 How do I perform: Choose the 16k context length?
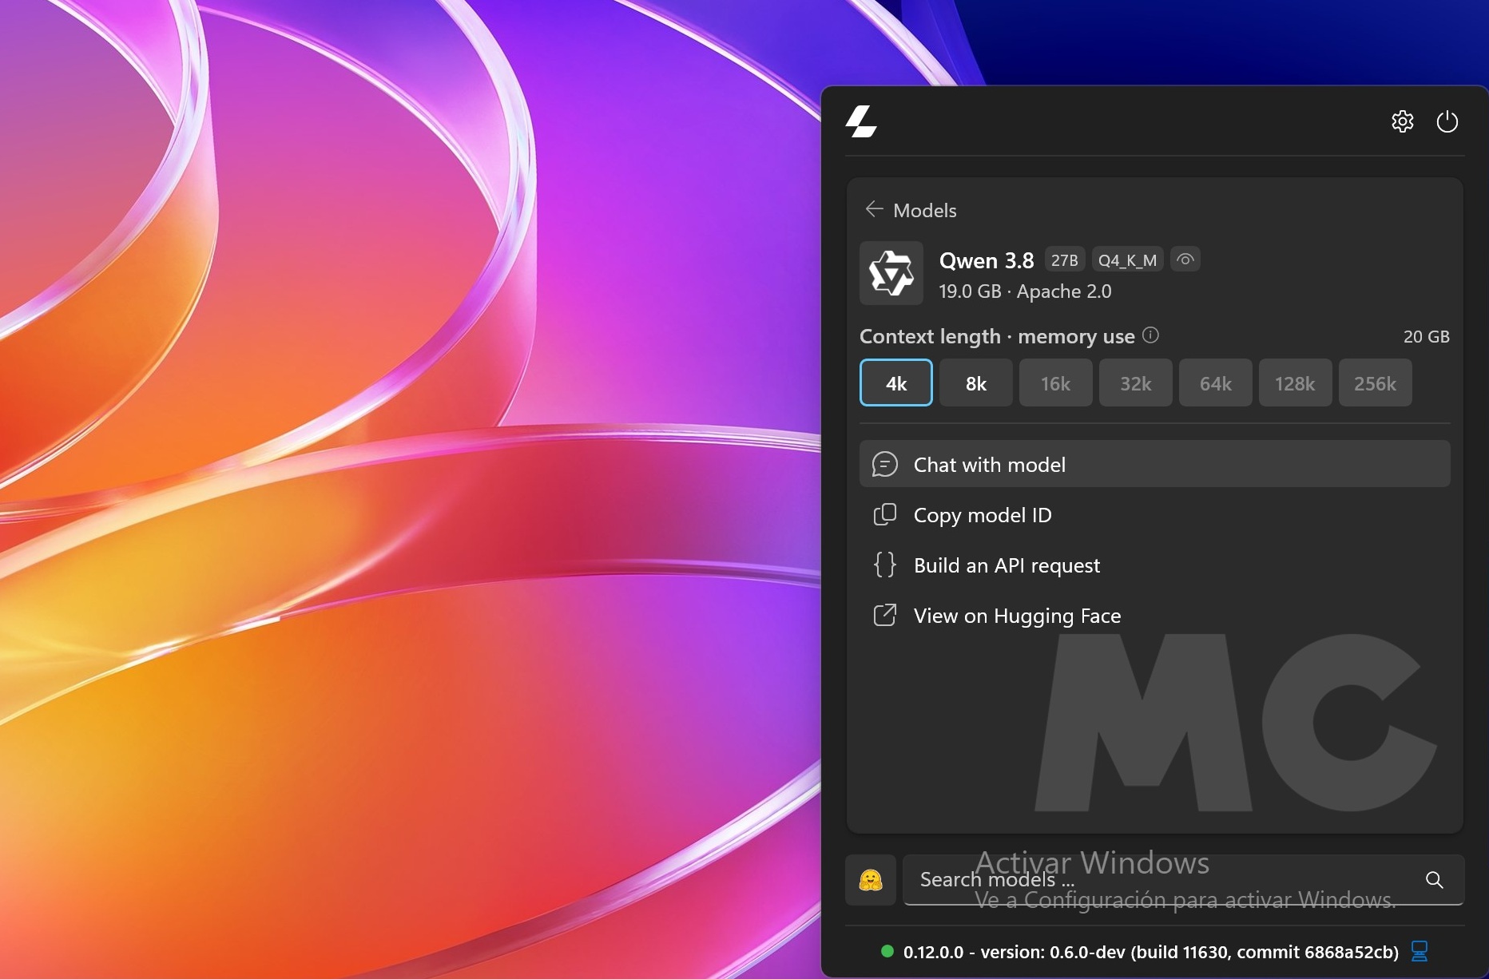click(x=1056, y=382)
